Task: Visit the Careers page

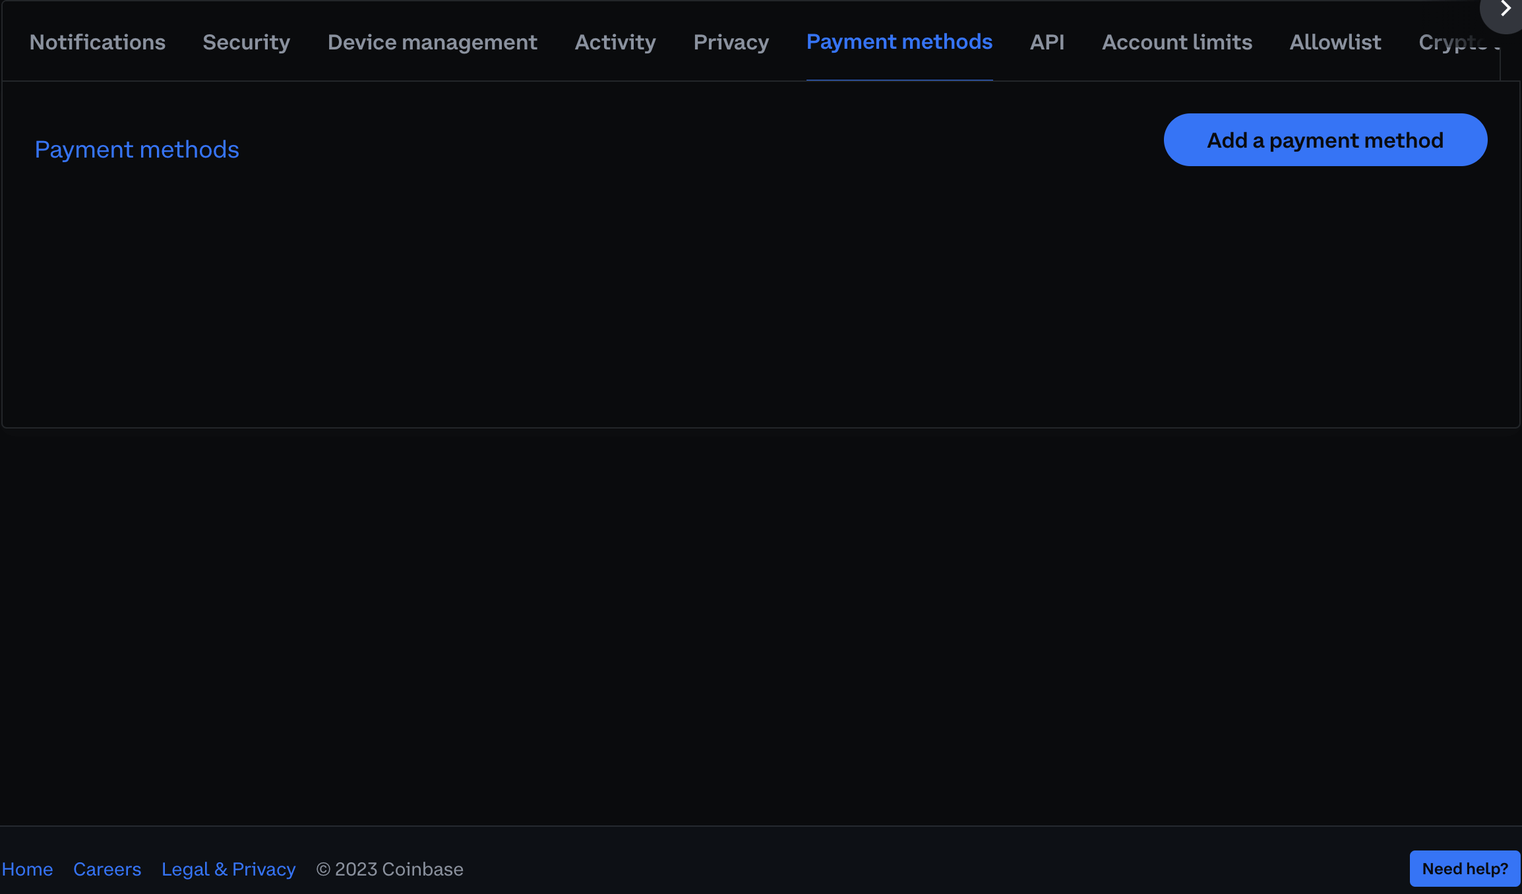Action: click(107, 869)
